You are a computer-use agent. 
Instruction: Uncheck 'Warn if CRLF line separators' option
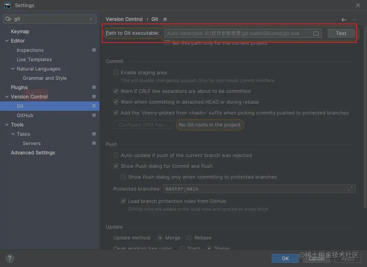(116, 91)
